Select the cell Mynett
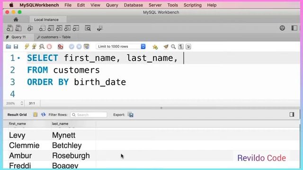The width and height of the screenshot is (303, 170). pos(64,136)
